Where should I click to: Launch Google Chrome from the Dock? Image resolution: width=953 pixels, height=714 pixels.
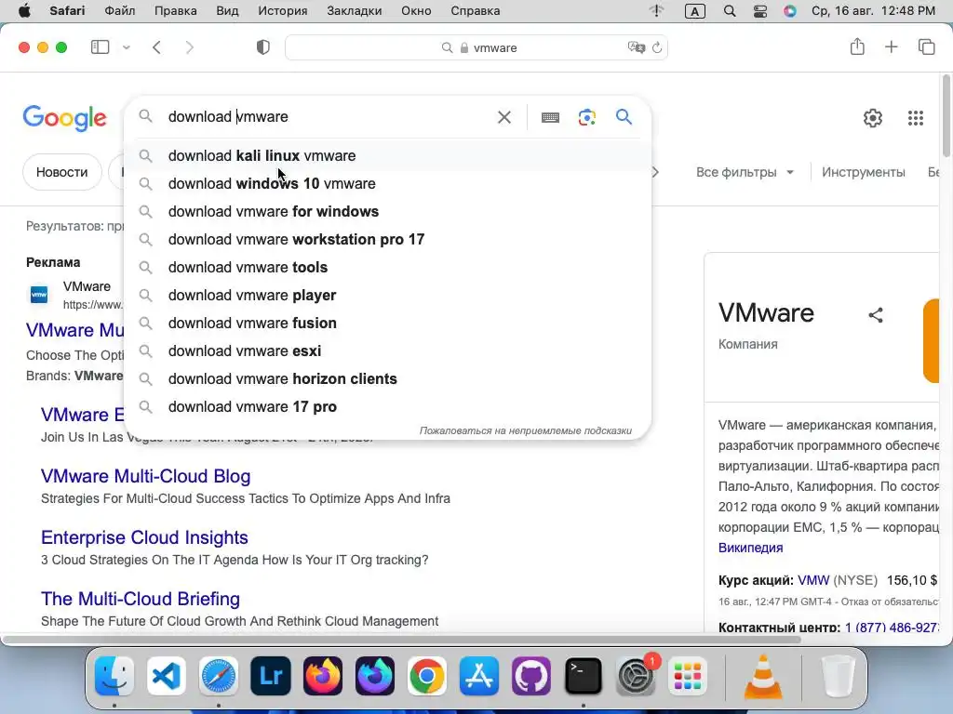pyautogui.click(x=426, y=676)
